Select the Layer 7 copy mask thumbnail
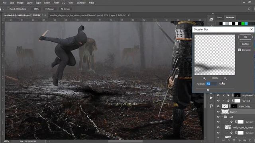255x143 pixels. pyautogui.click(x=234, y=106)
